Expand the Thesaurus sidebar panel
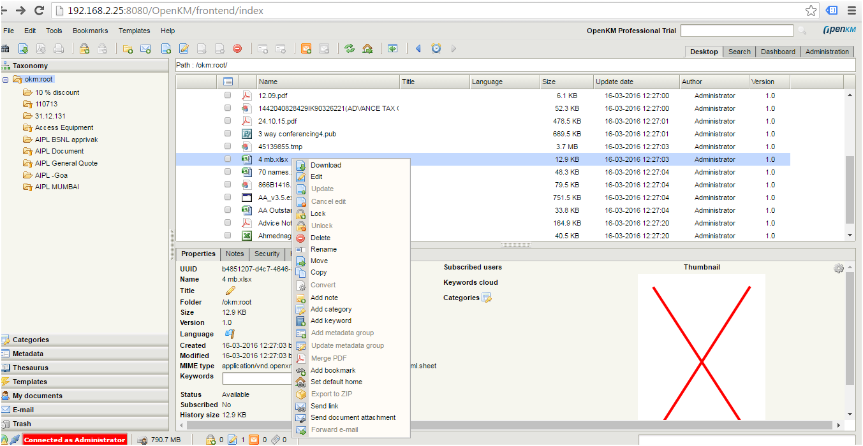This screenshot has height=446, width=863. (31, 368)
